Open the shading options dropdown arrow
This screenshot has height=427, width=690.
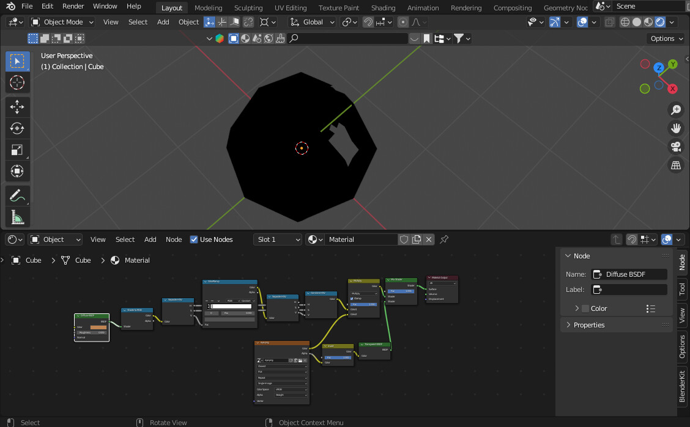pos(672,22)
